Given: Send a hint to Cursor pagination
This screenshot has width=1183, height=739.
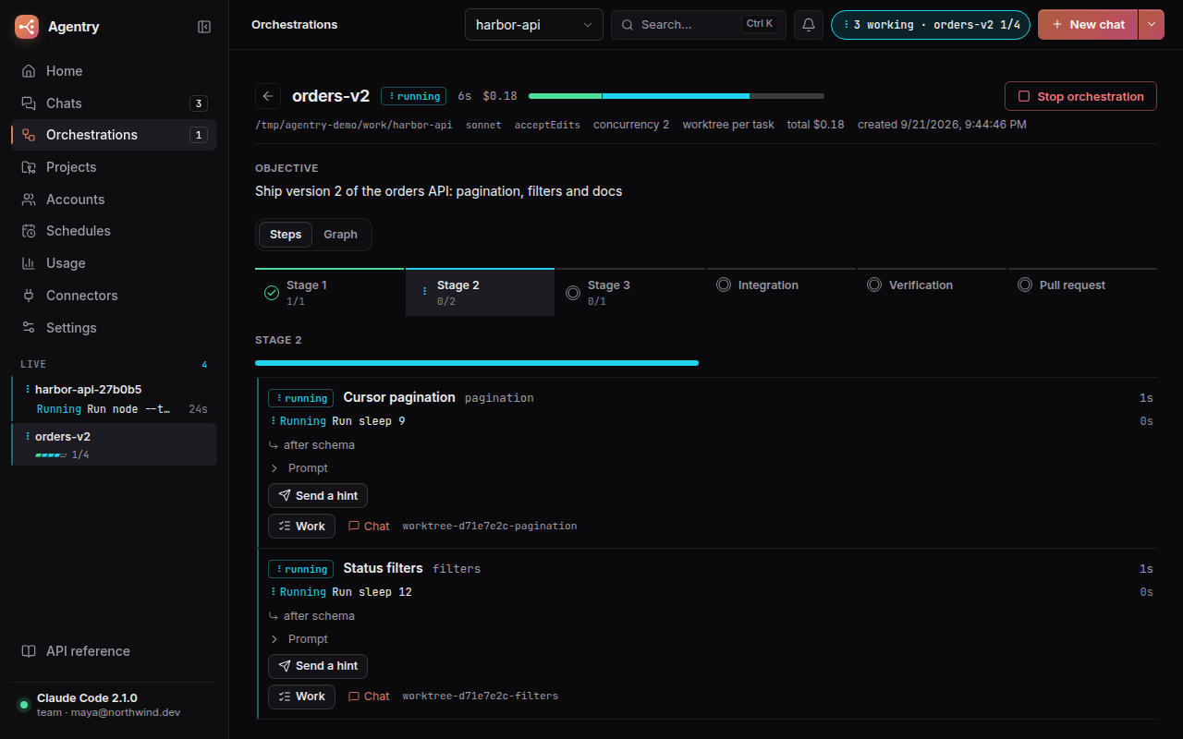Looking at the screenshot, I should tap(318, 496).
